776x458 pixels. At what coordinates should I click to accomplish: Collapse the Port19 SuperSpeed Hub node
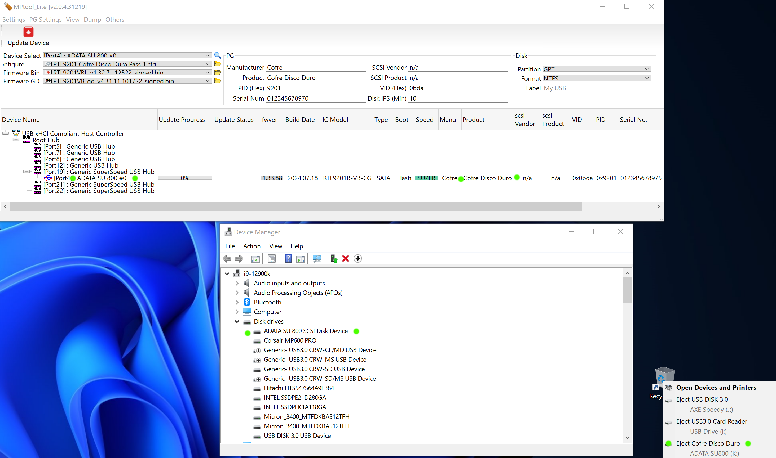(x=27, y=171)
